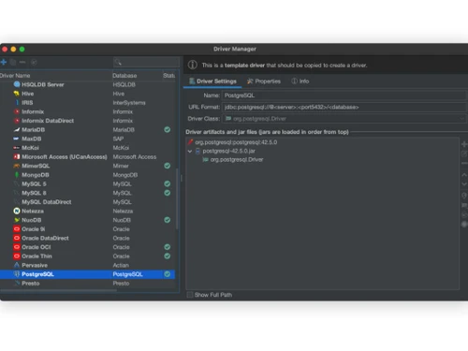Select the Informix DataDirect driver row
Image resolution: width=468 pixels, height=351 pixels.
click(87, 121)
